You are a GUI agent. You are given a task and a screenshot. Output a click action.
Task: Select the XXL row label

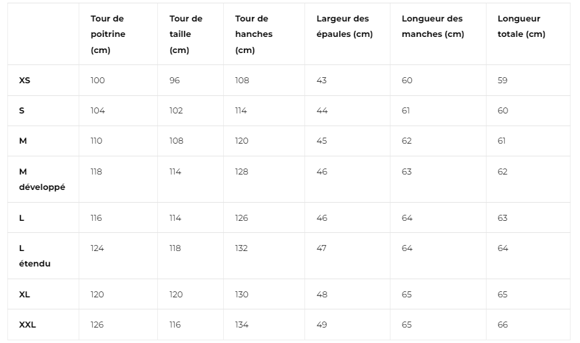coord(28,324)
